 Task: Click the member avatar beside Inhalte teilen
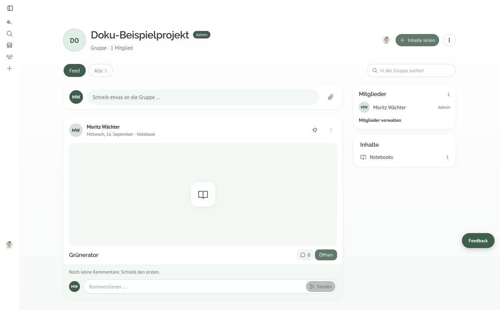click(x=386, y=40)
